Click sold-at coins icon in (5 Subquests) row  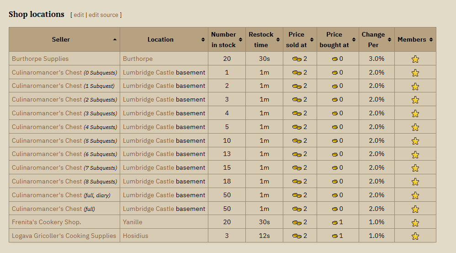click(x=297, y=141)
